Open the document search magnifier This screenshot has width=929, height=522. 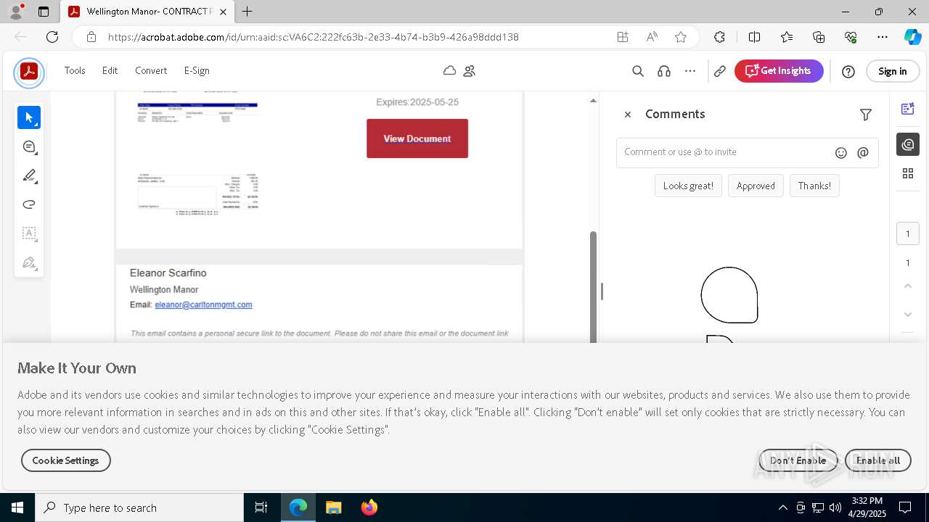pos(638,71)
